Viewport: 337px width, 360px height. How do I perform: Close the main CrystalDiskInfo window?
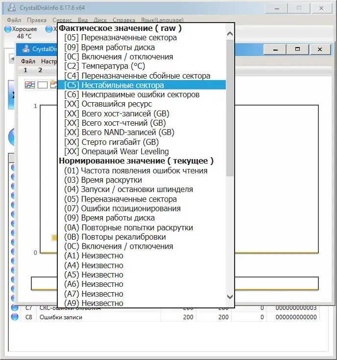[x=321, y=8]
